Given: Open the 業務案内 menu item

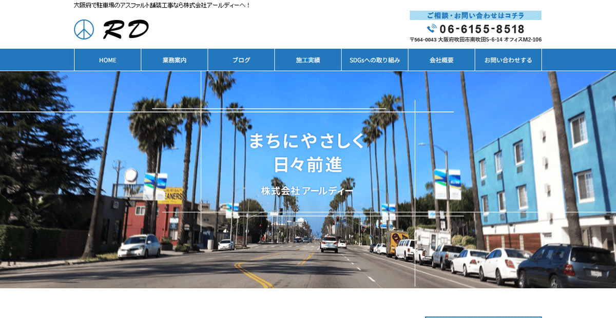Looking at the screenshot, I should click(174, 59).
